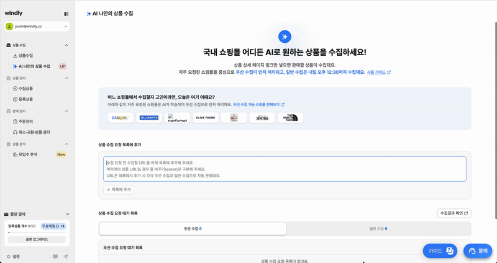Click the chat bubble icon in sidebar footer
The height and width of the screenshot is (263, 497).
tap(55, 257)
